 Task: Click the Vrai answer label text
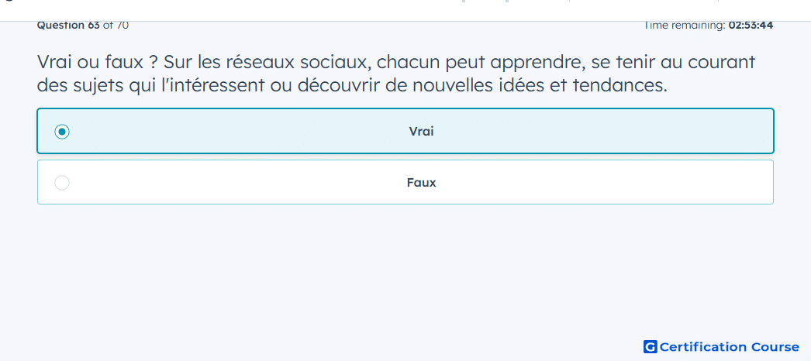[x=421, y=132]
